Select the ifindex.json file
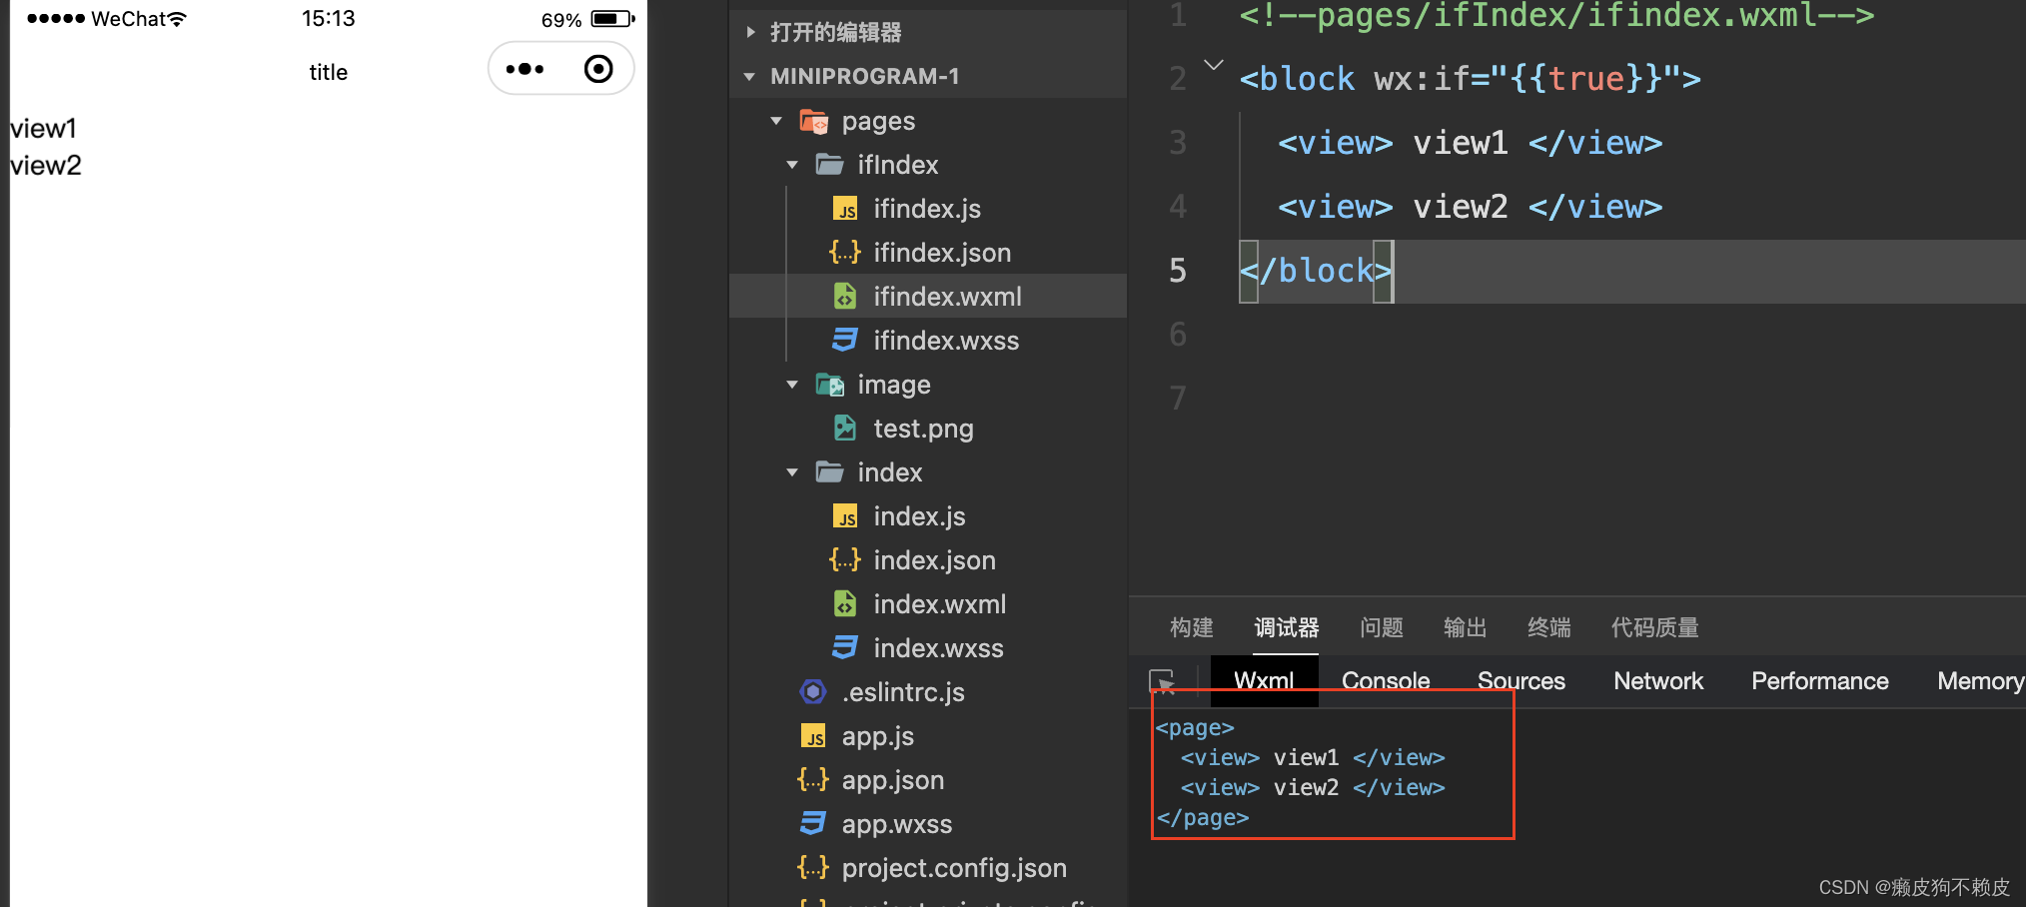2026x907 pixels. (x=941, y=252)
